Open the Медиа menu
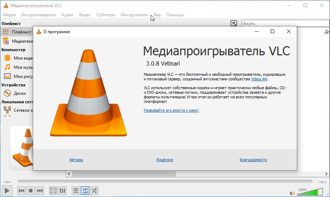The image size is (330, 197). [10, 15]
